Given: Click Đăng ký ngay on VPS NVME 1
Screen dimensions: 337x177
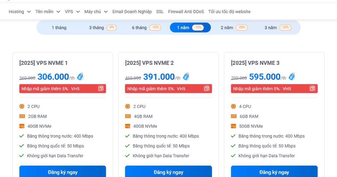Looking at the screenshot, I should pyautogui.click(x=62, y=172).
